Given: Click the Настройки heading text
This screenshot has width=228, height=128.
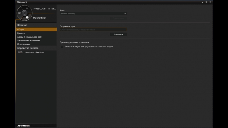Looking at the screenshot, I should (x=40, y=18).
